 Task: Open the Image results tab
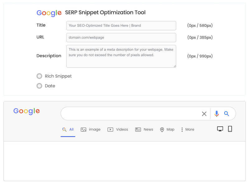click(x=91, y=130)
